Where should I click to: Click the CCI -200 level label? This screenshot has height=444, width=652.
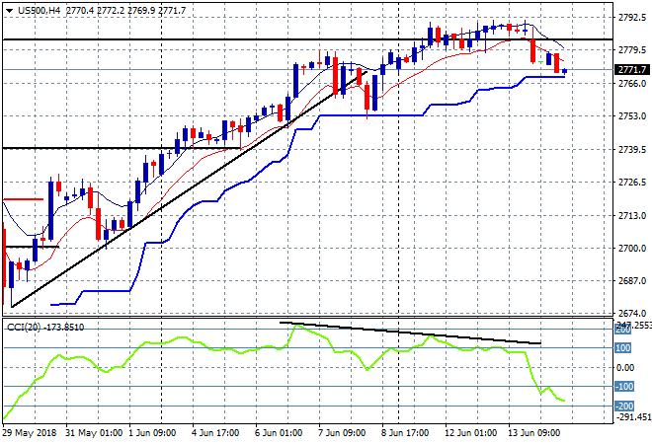pos(624,407)
